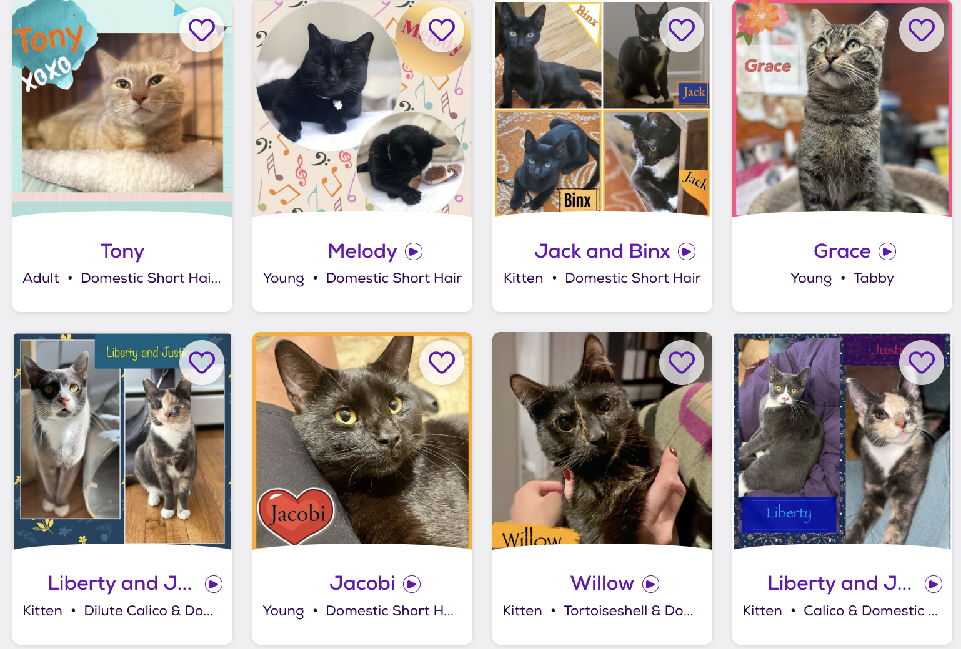Click the play icon beside Willow
Image resolution: width=961 pixels, height=649 pixels.
pyautogui.click(x=651, y=584)
